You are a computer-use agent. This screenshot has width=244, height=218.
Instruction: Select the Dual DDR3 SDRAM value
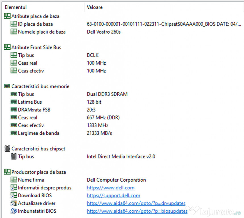point(107,94)
